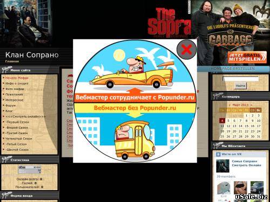This screenshot has height=202, width=270.
Task: Open the HOMEPAGE ERSTELLEN link
Action: point(233,69)
